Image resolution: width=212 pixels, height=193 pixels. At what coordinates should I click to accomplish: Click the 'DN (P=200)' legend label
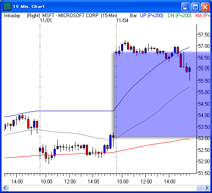tap(179, 16)
